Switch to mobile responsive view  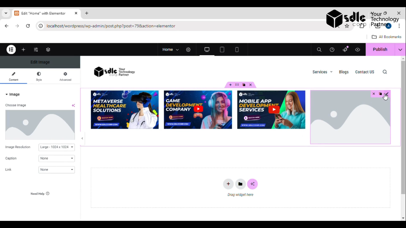point(237,50)
